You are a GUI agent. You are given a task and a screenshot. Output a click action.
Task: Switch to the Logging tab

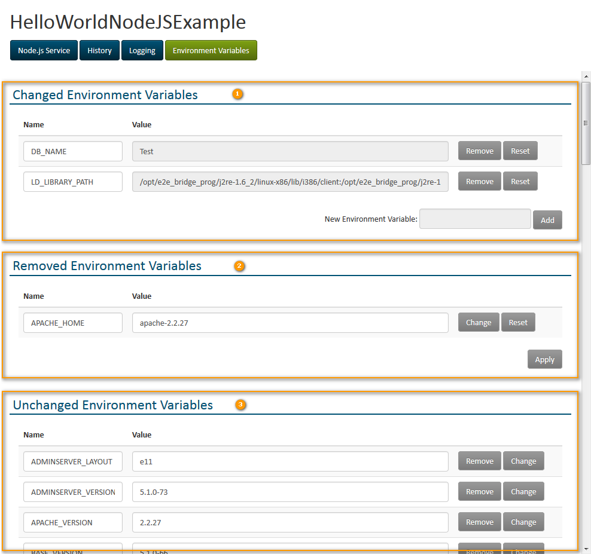[x=142, y=50]
